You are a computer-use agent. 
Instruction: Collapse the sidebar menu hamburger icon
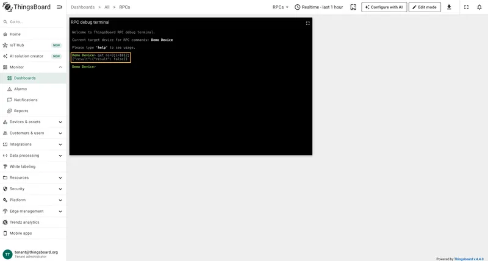click(59, 7)
